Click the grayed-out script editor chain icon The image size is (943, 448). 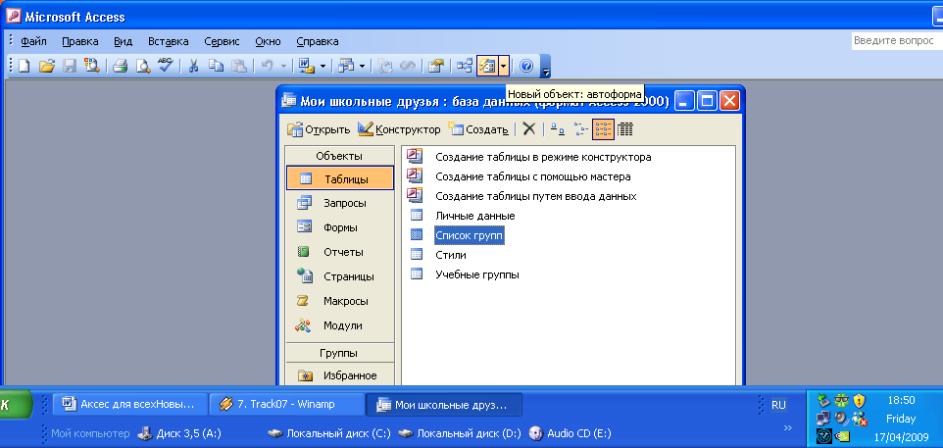point(408,66)
